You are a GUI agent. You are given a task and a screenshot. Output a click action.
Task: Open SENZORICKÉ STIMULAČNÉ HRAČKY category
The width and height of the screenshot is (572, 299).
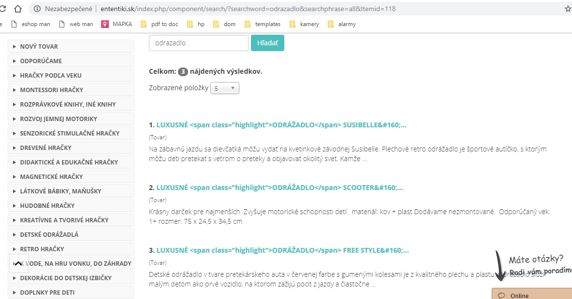coord(71,133)
